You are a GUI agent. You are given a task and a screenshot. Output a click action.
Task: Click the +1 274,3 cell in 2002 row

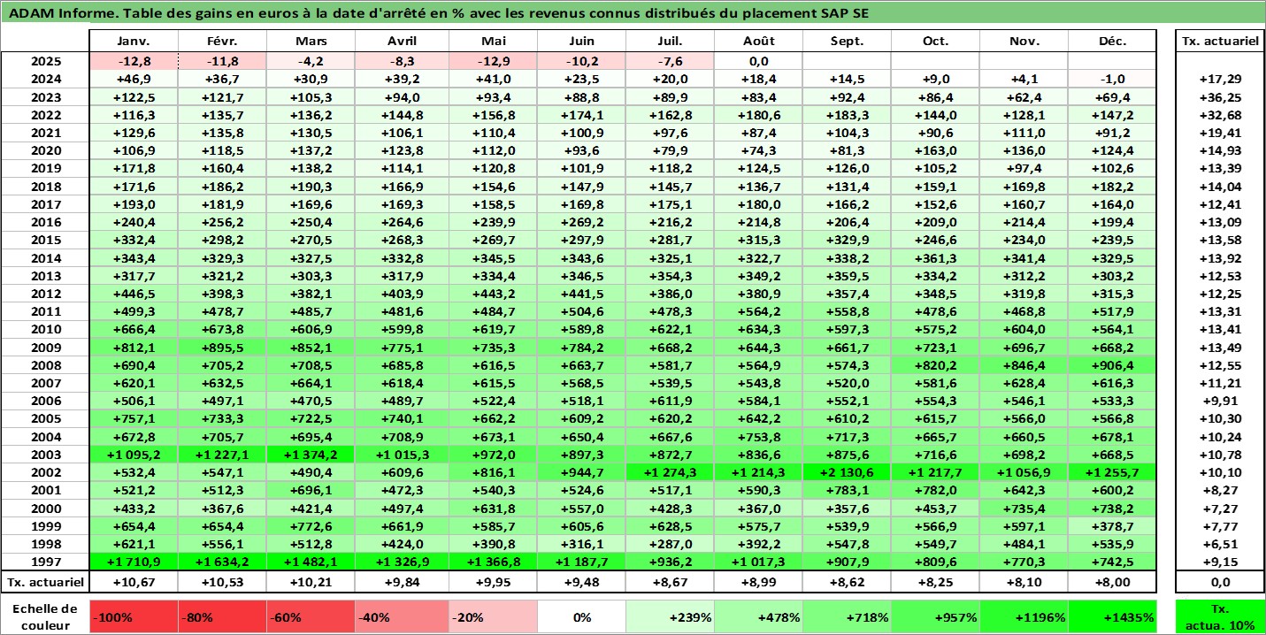[x=670, y=472]
